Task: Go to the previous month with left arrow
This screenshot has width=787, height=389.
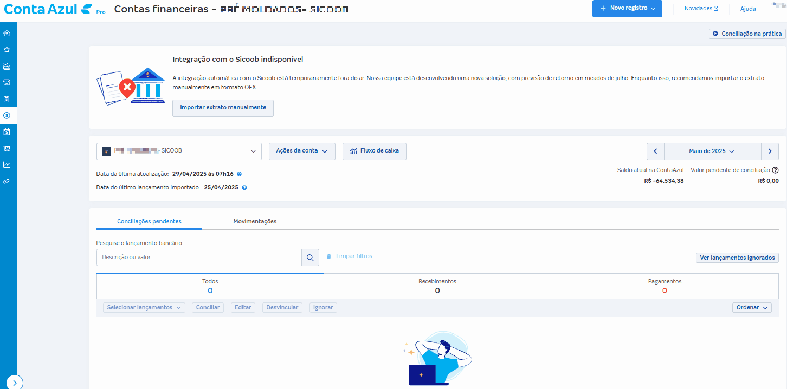Action: (x=655, y=151)
